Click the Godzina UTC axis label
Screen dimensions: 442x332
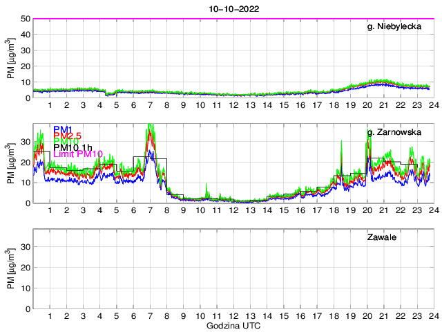pyautogui.click(x=232, y=326)
